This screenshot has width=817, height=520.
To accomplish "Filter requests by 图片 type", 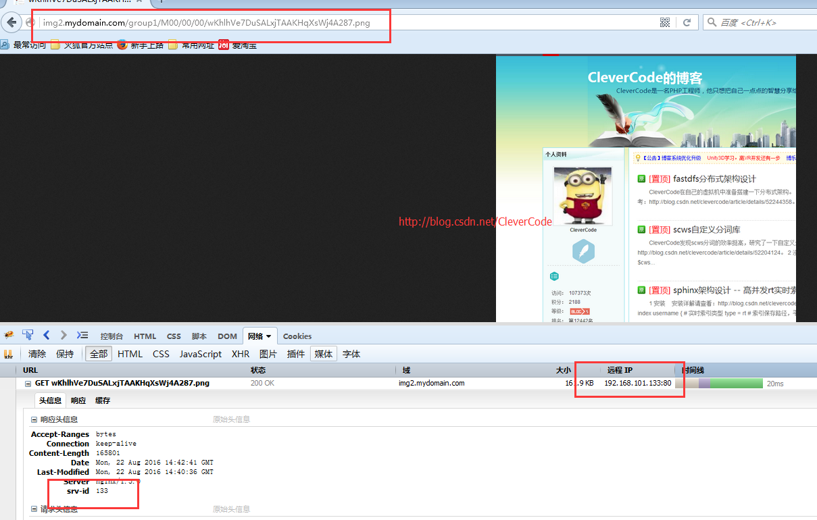I will pos(268,354).
